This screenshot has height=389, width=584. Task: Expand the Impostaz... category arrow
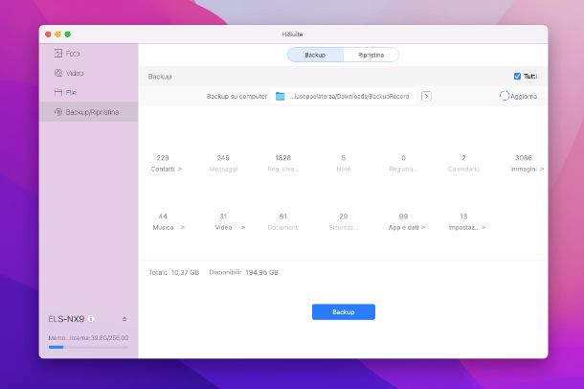(483, 227)
